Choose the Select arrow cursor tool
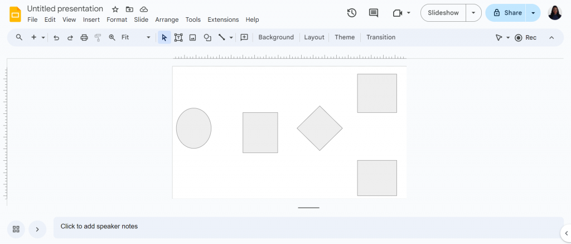Screen dimensions: 571x244 tap(164, 37)
